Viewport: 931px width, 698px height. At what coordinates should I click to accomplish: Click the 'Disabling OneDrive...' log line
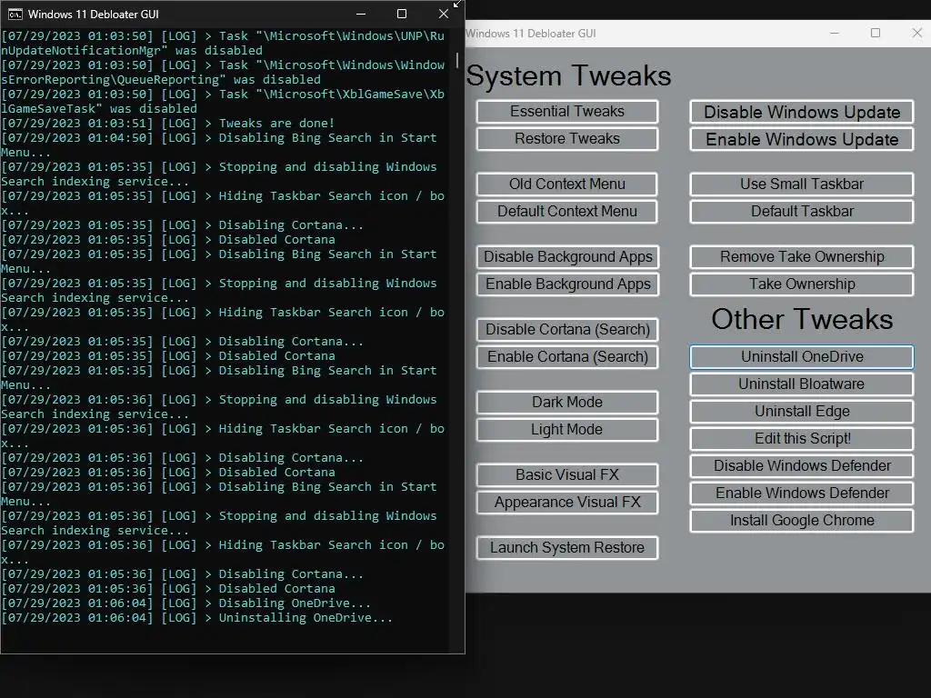(185, 603)
